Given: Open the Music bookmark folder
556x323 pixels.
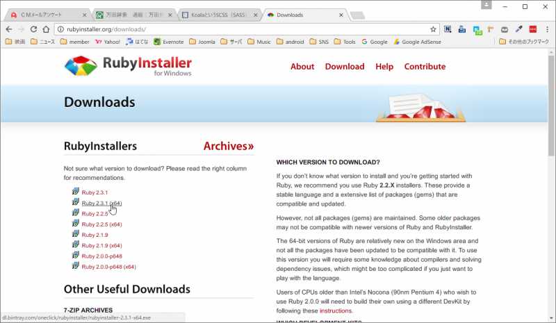Looking at the screenshot, I should click(259, 42).
